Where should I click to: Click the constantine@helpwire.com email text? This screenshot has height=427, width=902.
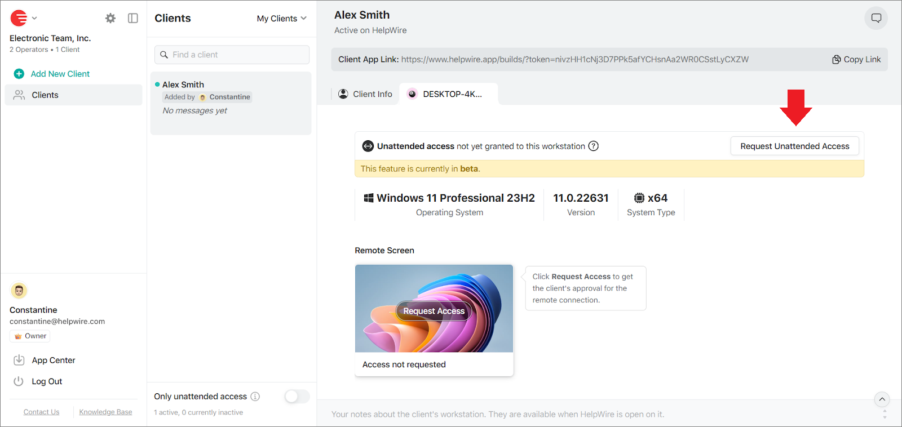pyautogui.click(x=57, y=322)
